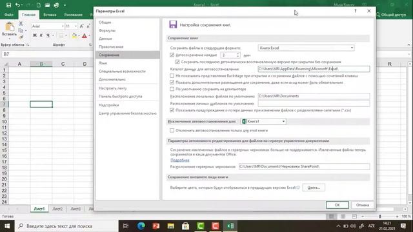Apply red font color A
This screenshot has width=413, height=232.
(85, 35)
